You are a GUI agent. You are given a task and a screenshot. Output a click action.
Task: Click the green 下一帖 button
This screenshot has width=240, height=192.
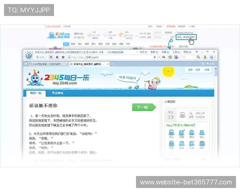point(144,107)
